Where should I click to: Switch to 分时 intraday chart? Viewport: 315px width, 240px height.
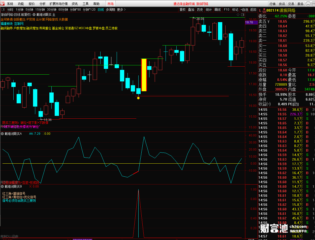pyautogui.click(x=10, y=10)
